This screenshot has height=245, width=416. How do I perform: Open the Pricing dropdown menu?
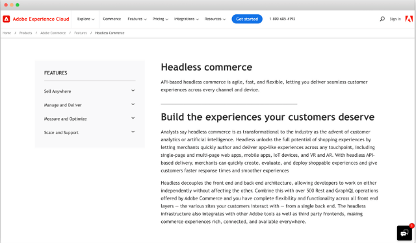pos(161,19)
